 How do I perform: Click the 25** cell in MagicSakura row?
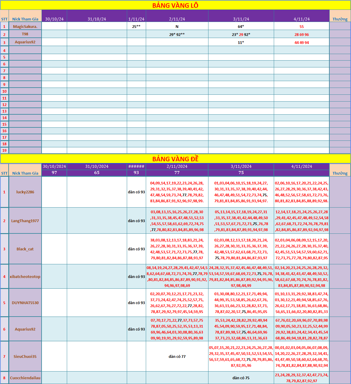tap(136, 26)
